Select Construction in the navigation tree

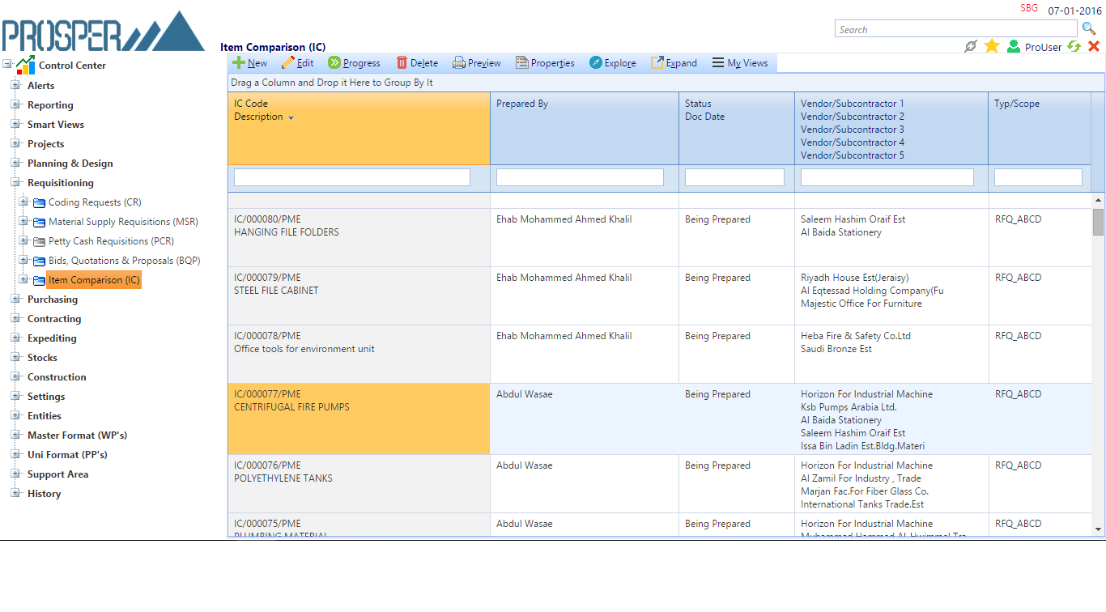57,377
